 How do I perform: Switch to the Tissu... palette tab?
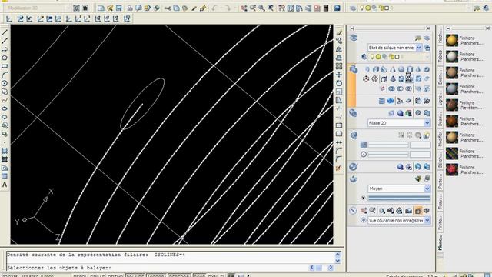click(x=440, y=202)
